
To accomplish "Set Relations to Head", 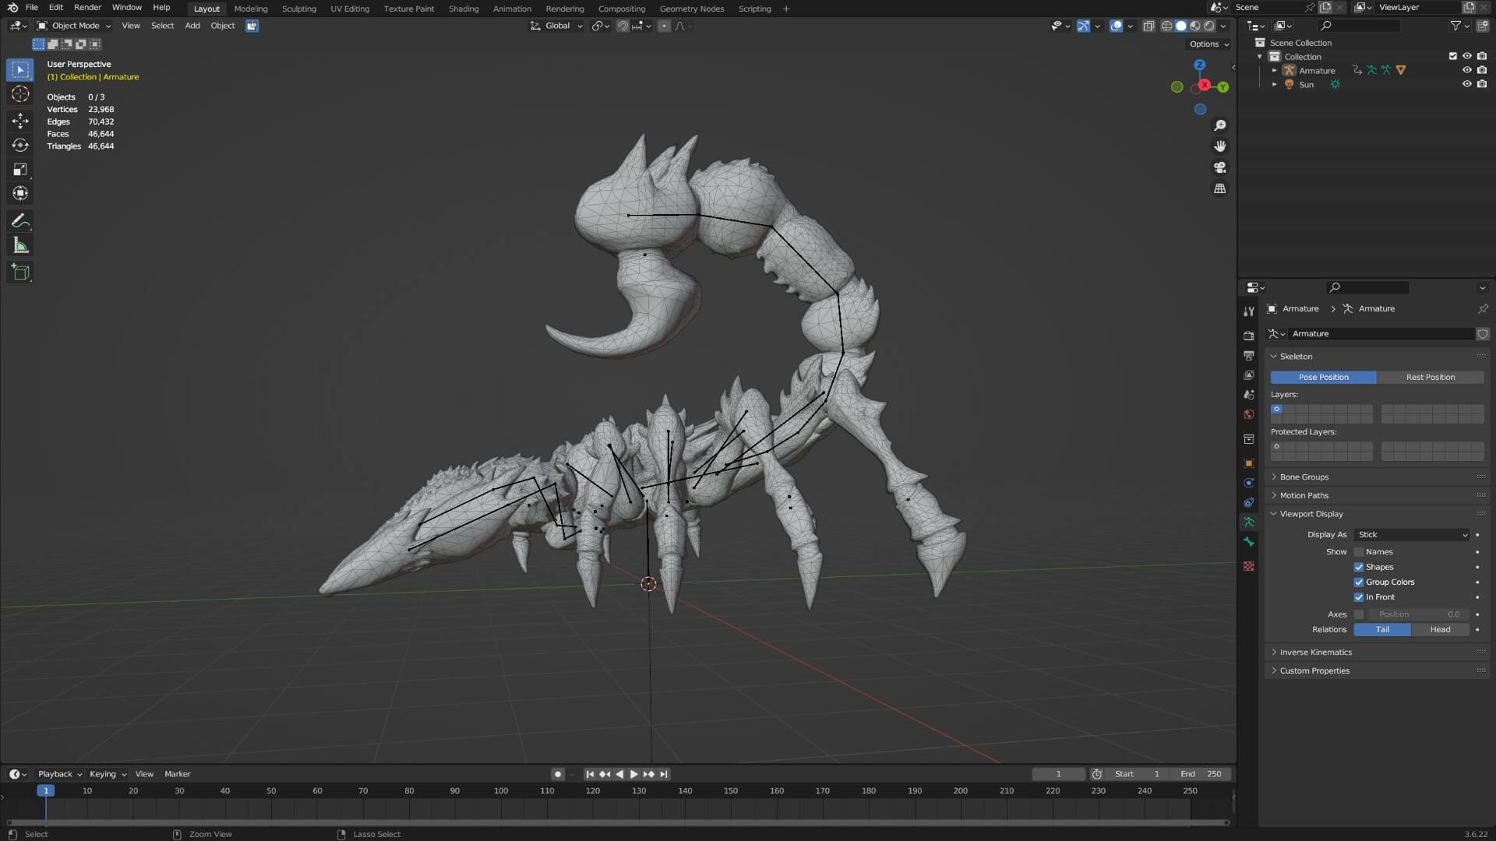I will tap(1440, 630).
